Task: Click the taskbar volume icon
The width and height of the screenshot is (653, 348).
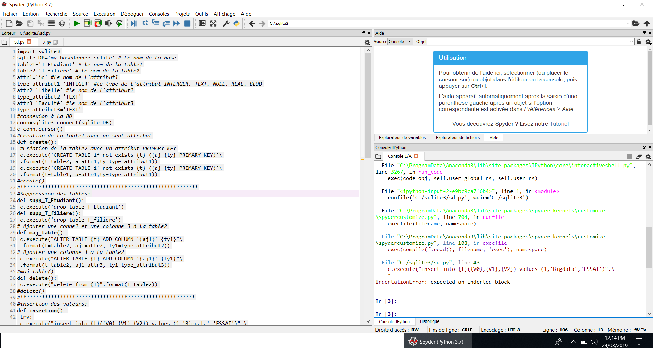Action: click(x=594, y=342)
